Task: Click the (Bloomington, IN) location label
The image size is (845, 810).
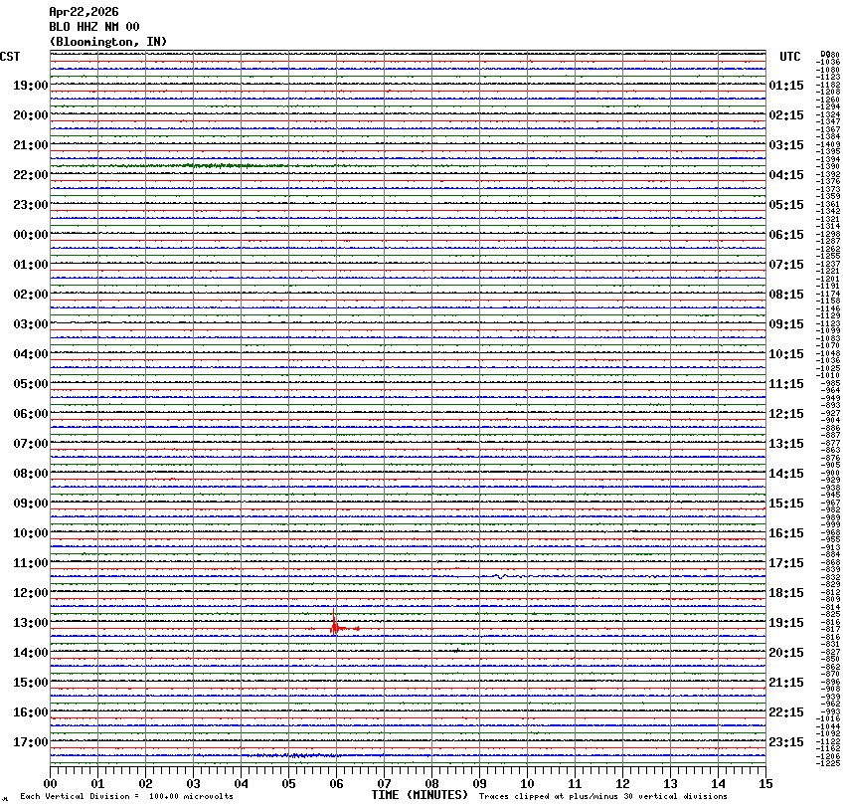Action: coord(108,42)
